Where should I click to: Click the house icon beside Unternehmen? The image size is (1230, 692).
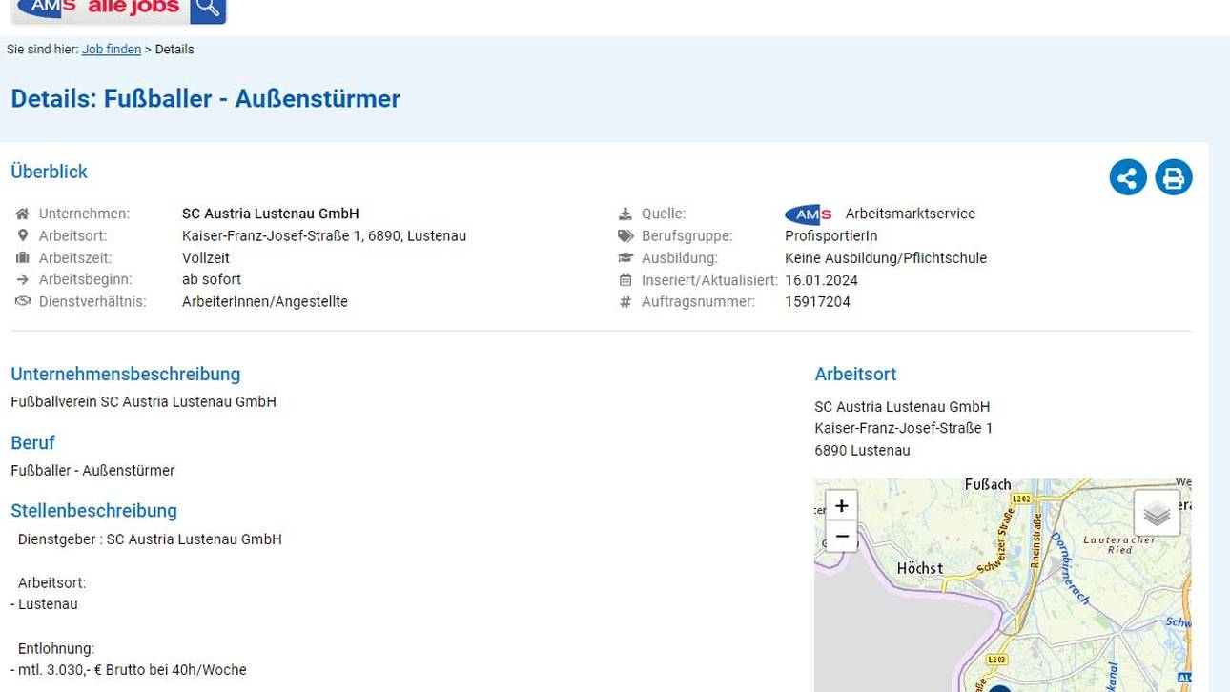click(23, 214)
